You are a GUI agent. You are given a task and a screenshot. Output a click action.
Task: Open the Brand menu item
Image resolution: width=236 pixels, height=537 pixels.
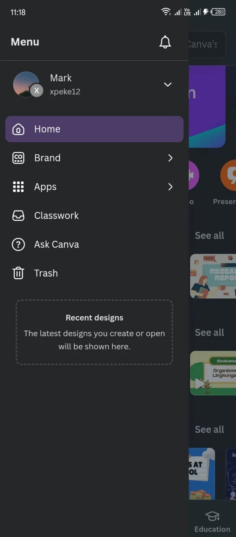(x=94, y=158)
